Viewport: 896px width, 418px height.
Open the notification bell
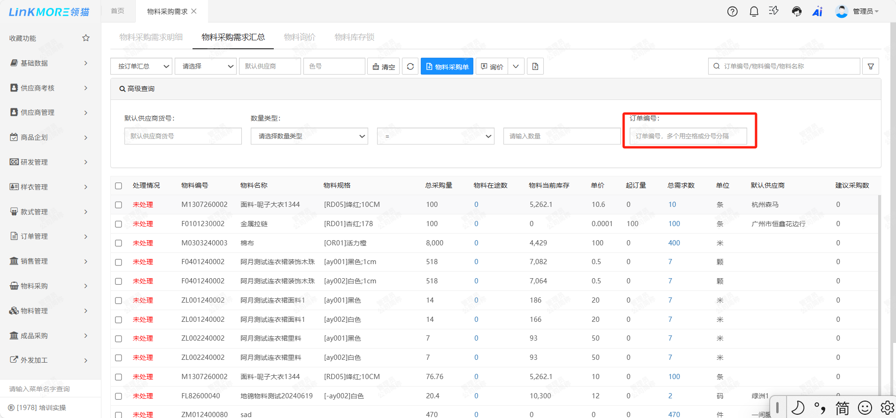[754, 12]
